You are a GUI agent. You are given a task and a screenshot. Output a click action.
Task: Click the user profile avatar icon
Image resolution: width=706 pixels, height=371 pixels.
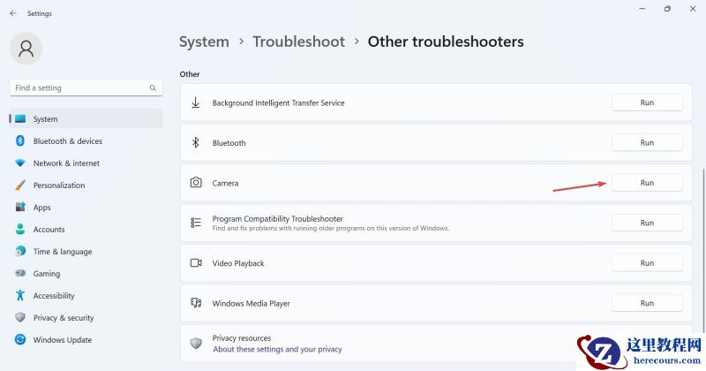coord(26,49)
